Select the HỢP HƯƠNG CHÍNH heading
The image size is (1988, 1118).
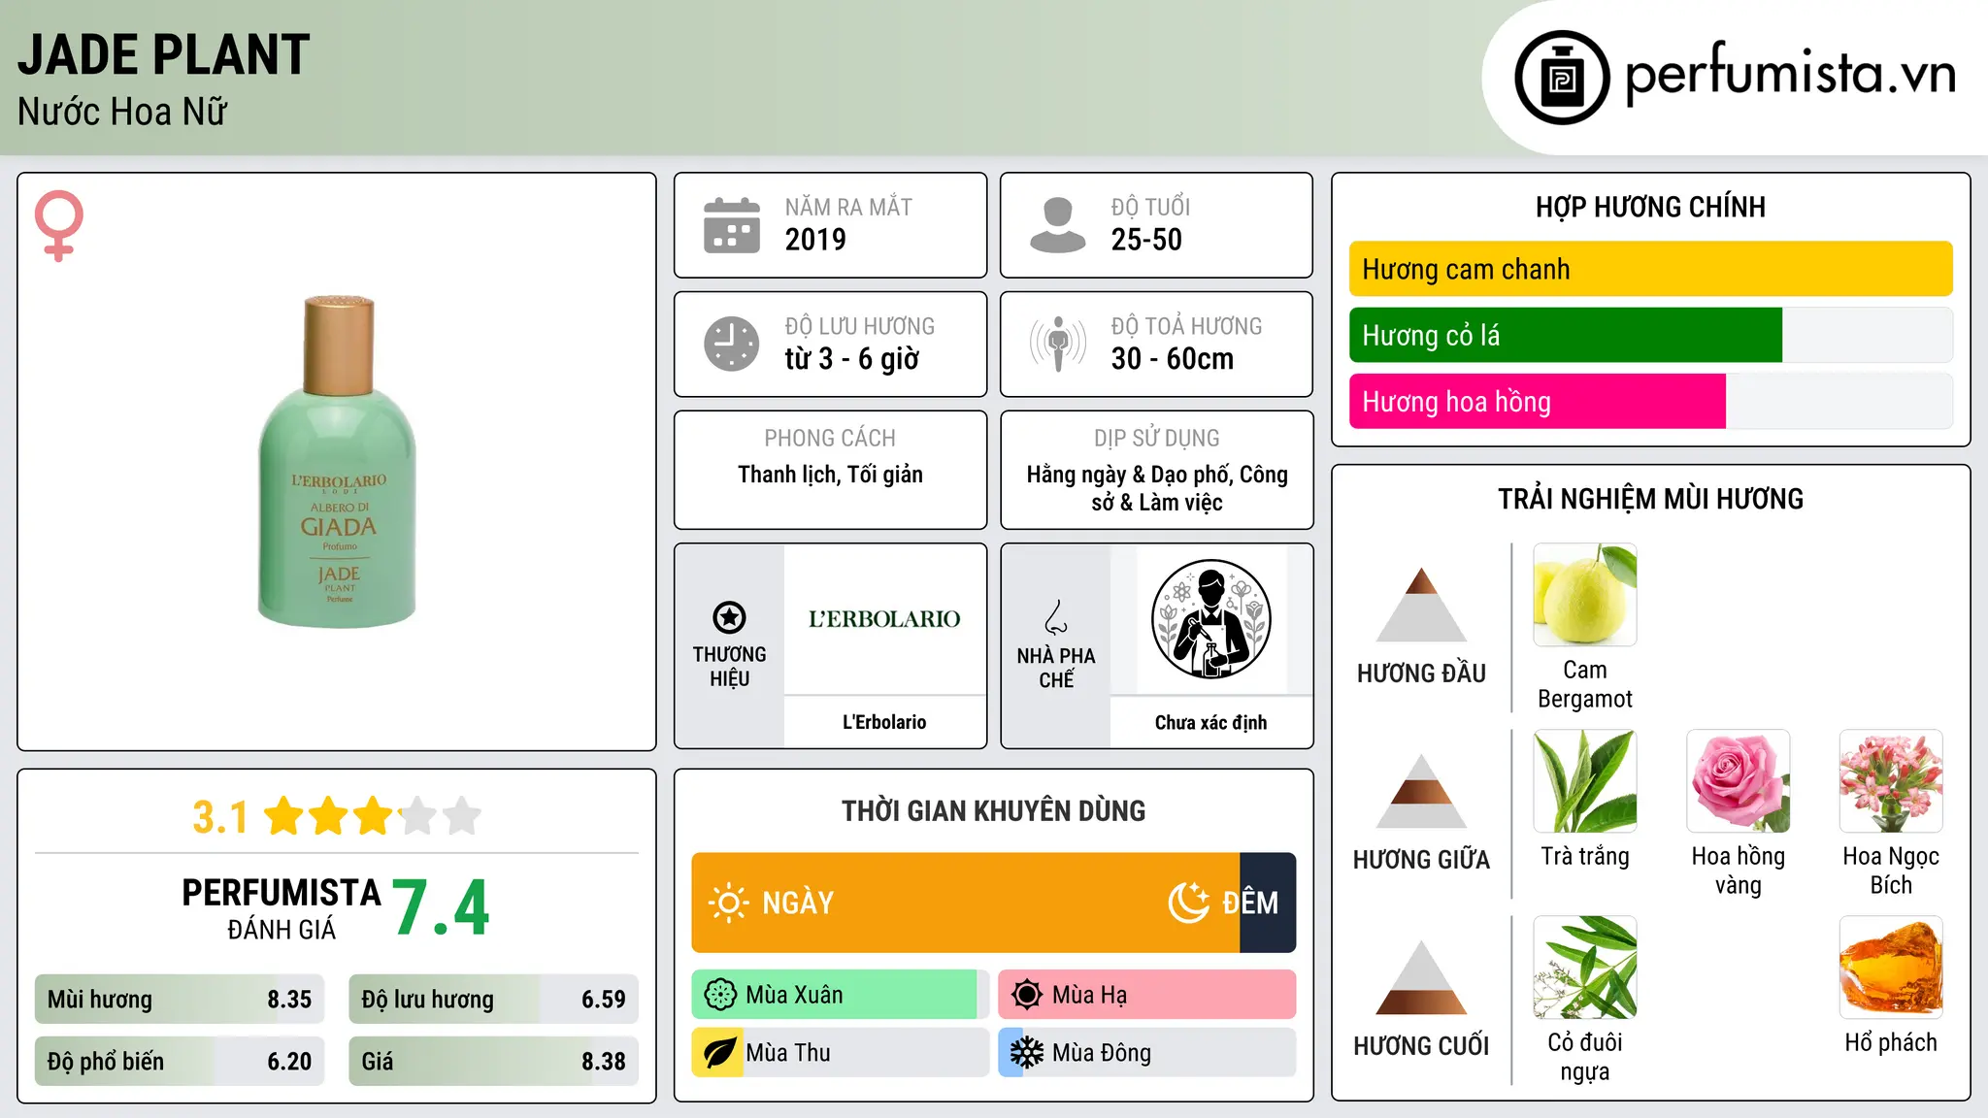coord(1650,207)
